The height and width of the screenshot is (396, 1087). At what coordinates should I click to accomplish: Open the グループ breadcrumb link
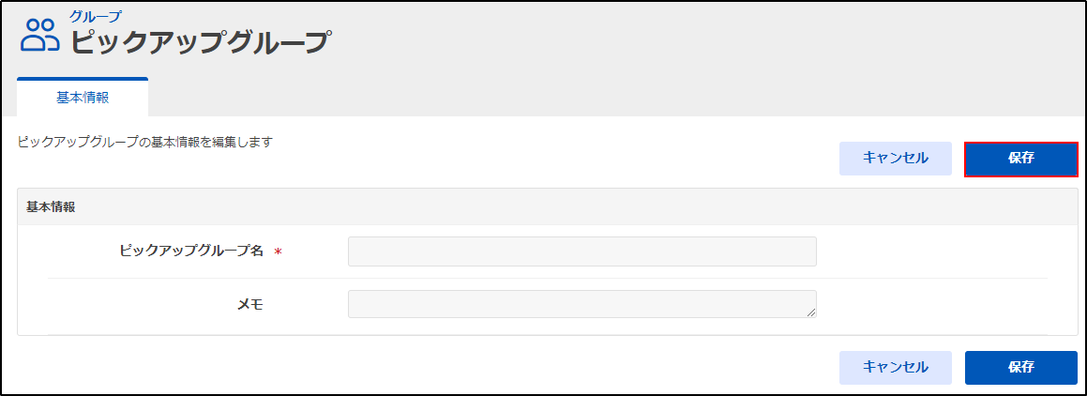click(x=95, y=17)
